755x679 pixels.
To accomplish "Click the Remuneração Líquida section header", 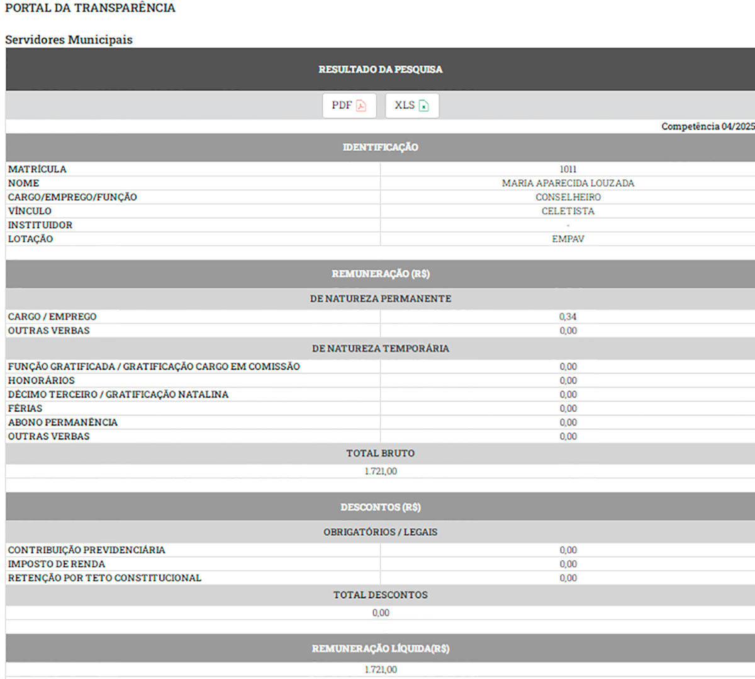I will [380, 648].
